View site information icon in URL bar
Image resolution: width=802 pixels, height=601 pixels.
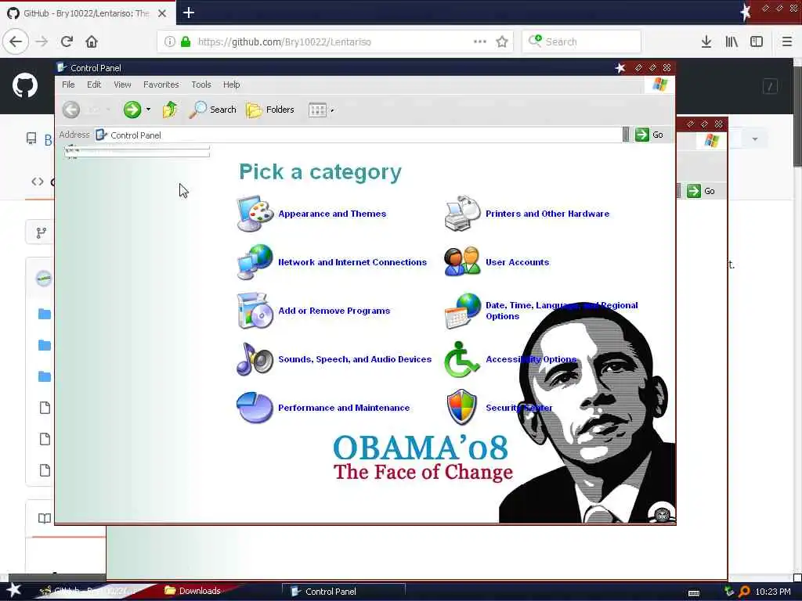click(x=169, y=42)
